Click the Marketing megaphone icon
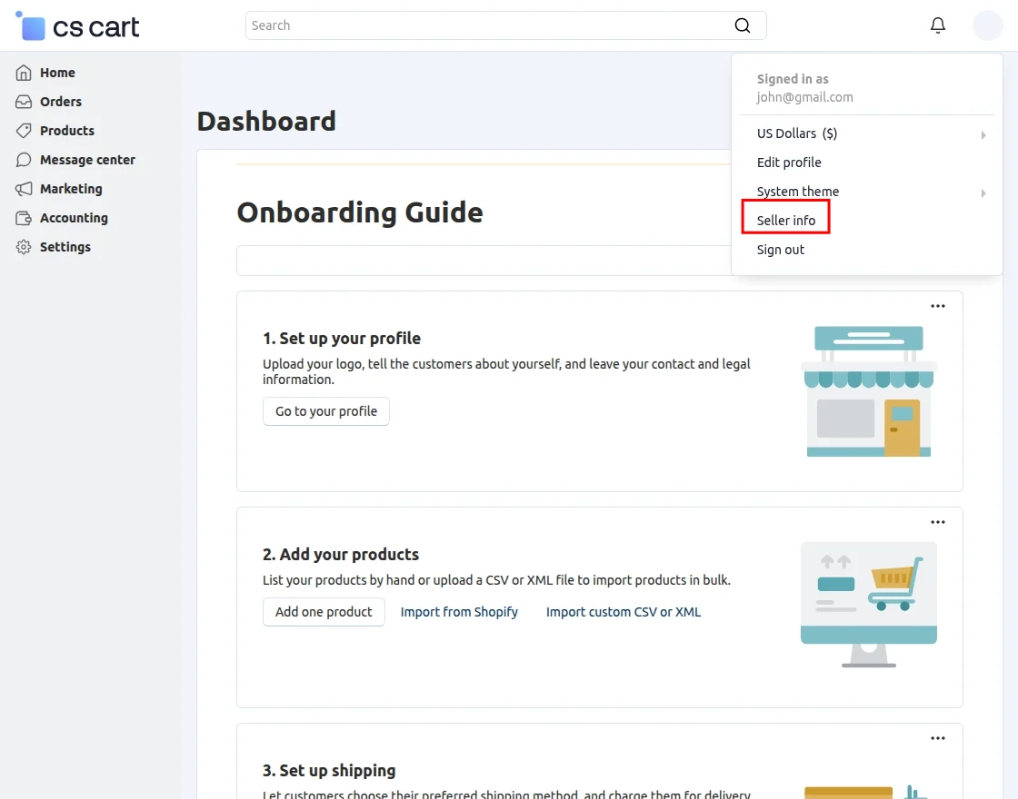The width and height of the screenshot is (1018, 799). tap(24, 189)
